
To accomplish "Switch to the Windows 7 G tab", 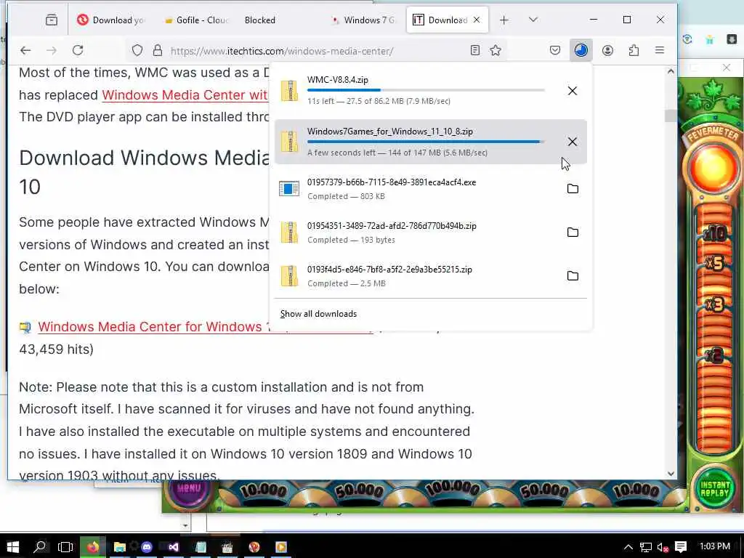I will coord(365,20).
